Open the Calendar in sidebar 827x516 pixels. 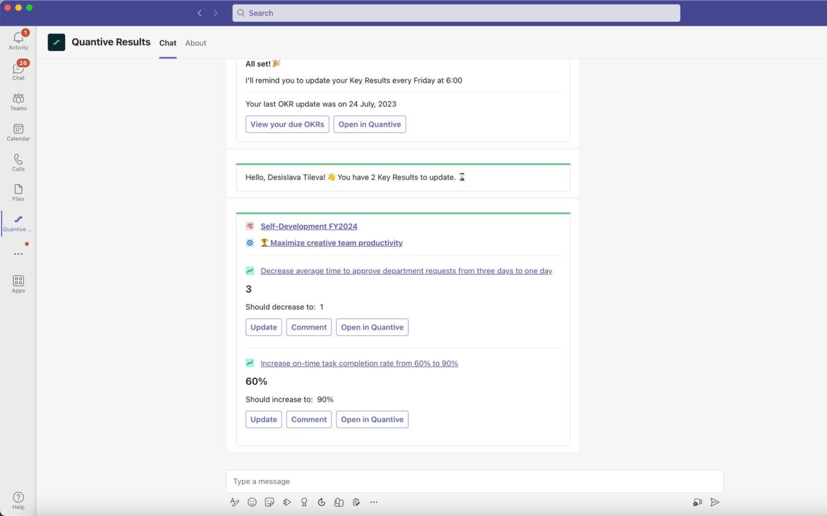click(18, 132)
